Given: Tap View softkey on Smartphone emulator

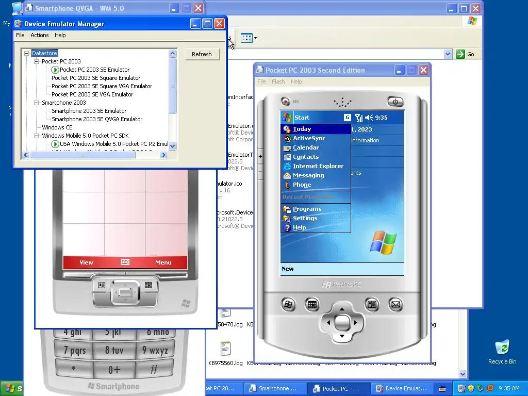Looking at the screenshot, I should (86, 262).
